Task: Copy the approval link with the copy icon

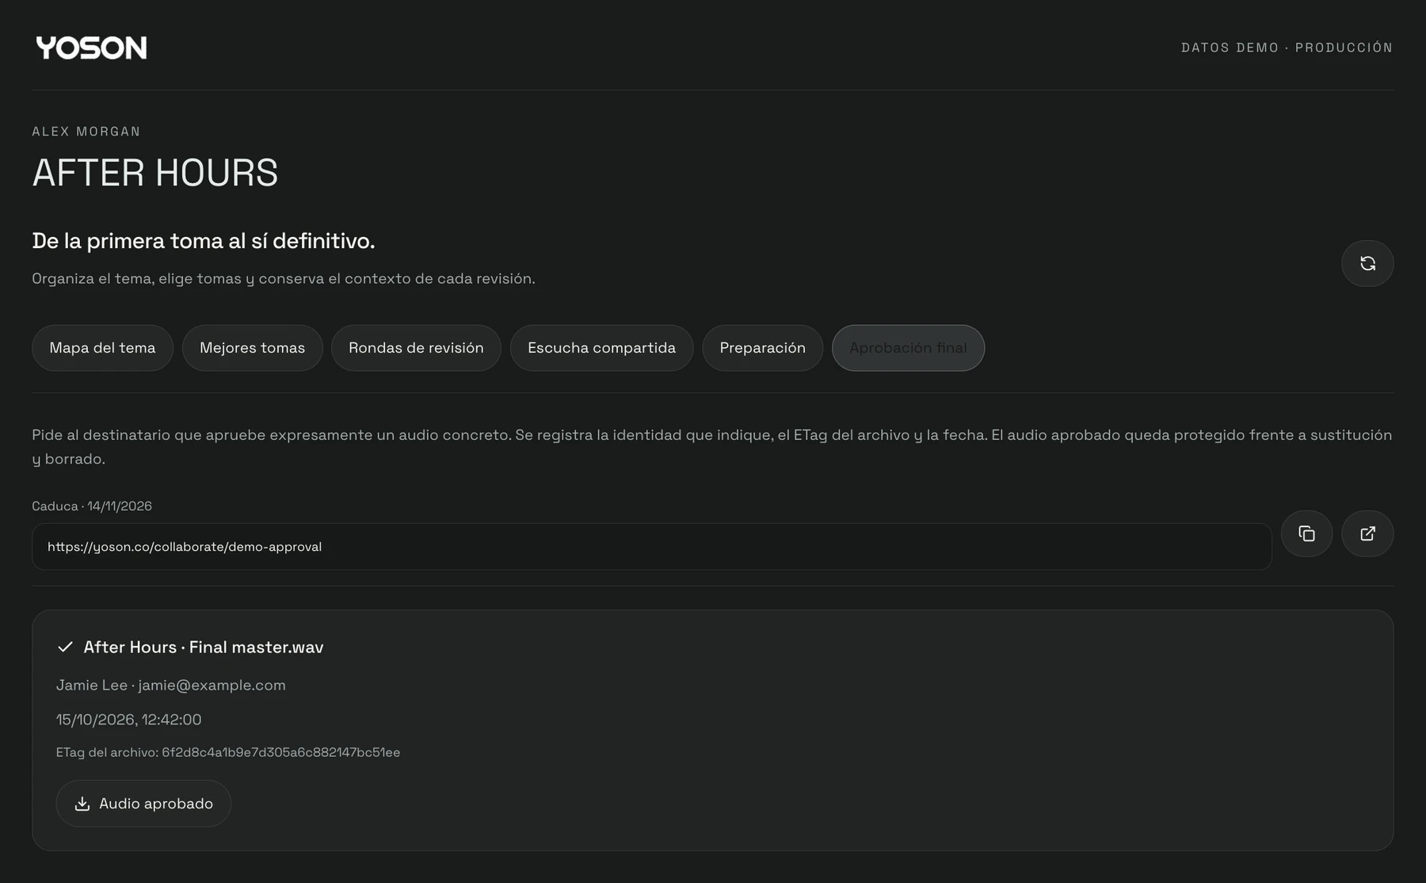Action: [x=1306, y=533]
